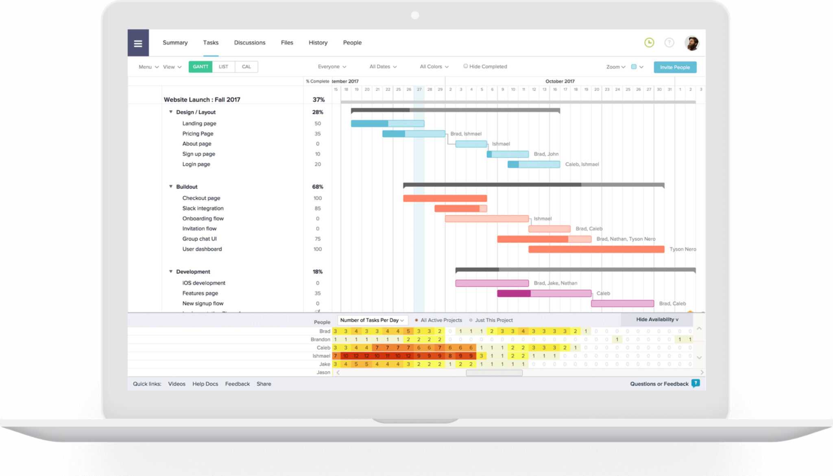Click the zoom control icon on toolbar

pos(615,67)
